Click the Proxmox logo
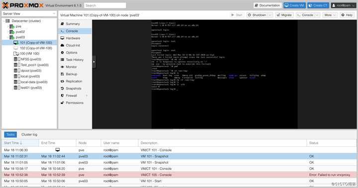 pyautogui.click(x=22, y=5)
